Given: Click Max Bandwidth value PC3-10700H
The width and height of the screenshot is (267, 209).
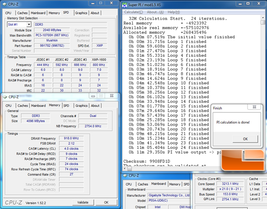Looking at the screenshot, I should 52,35.
